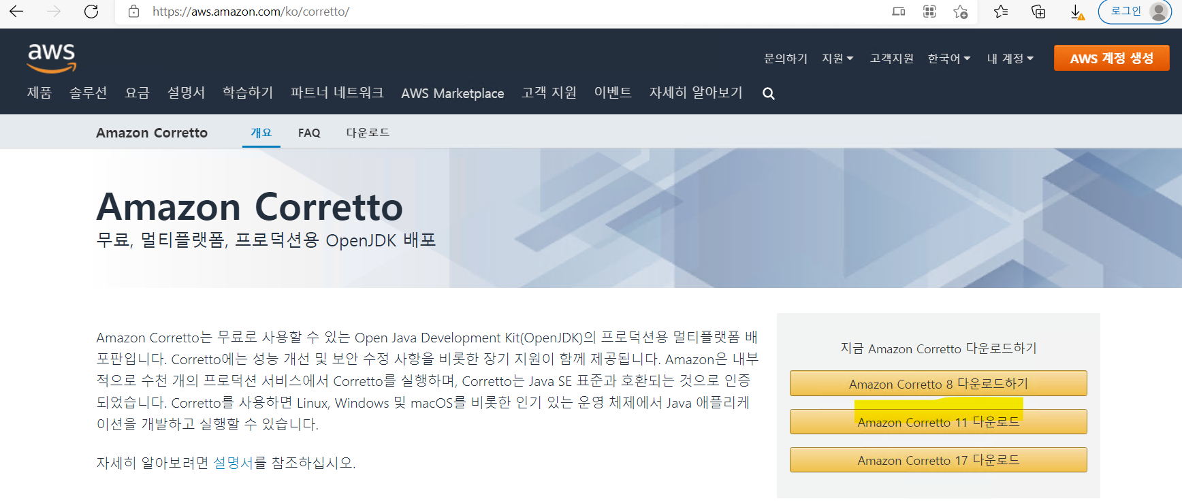Click the 문의하기 link

pos(786,59)
